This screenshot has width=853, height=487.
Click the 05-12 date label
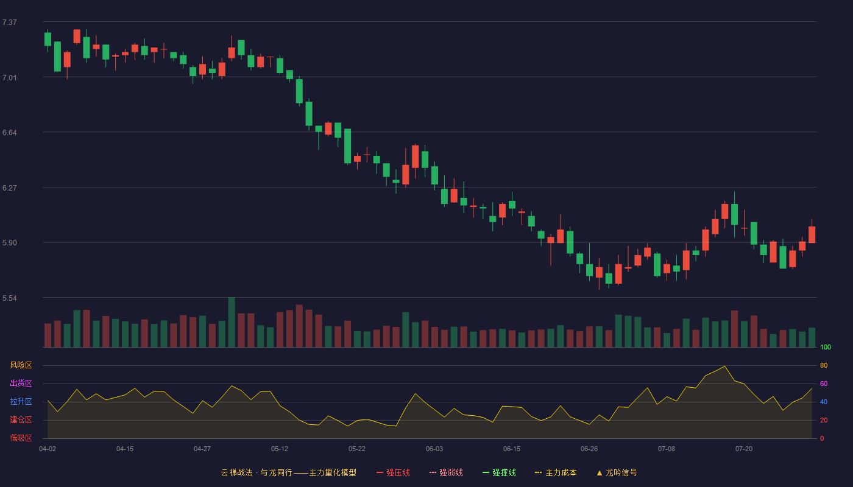280,449
